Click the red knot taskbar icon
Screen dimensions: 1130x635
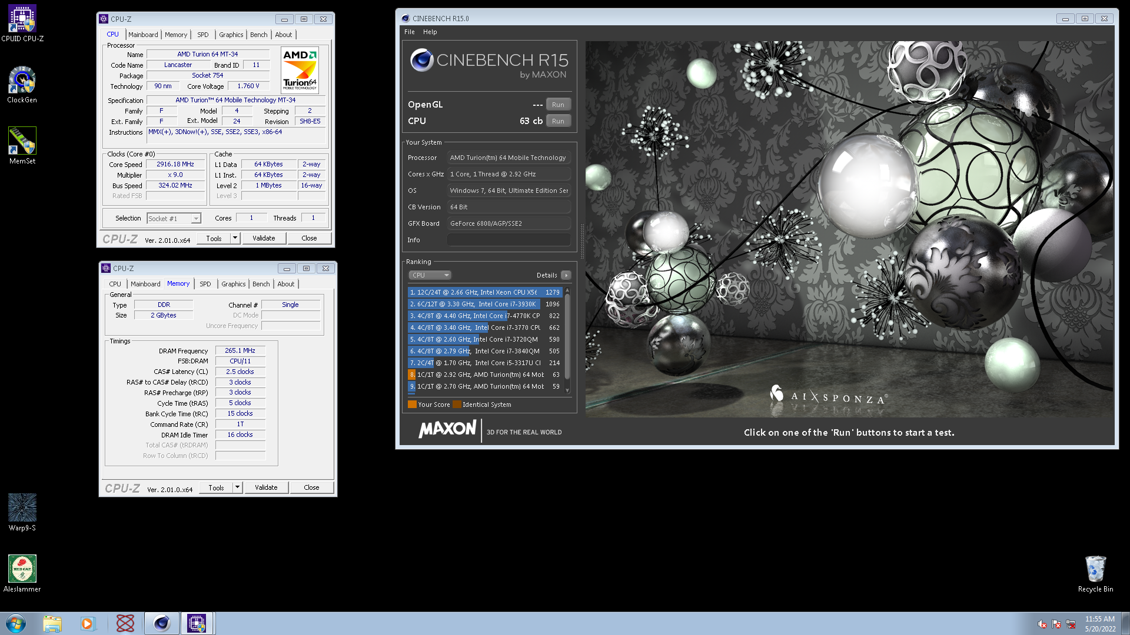[125, 623]
